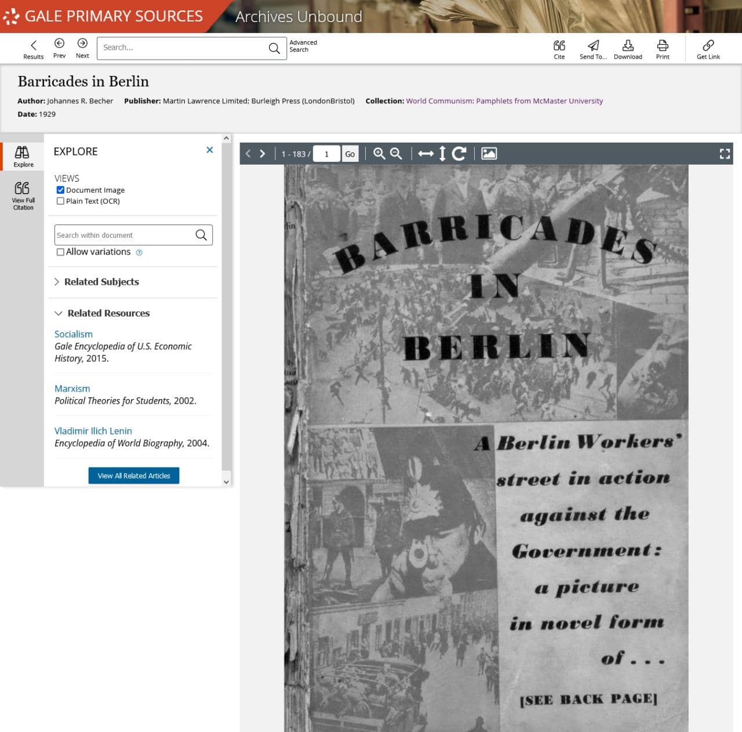Open the Socialism related article
Viewport: 742px width, 732px height.
point(74,334)
